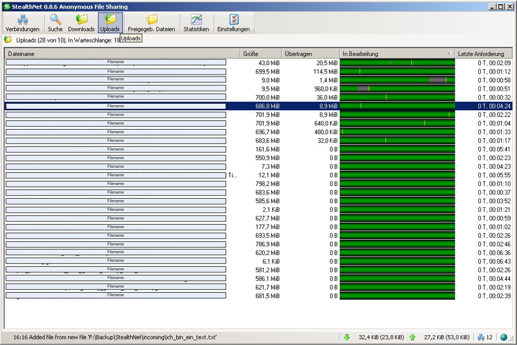Toggle sort arrow in In Bearbeitung header
Image resolution: width=517 pixels, height=345 pixels.
click(449, 53)
